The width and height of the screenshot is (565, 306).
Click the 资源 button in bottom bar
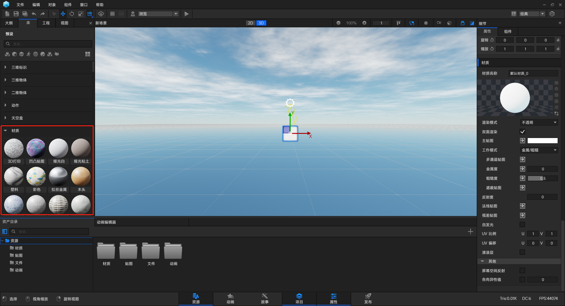[196, 299]
